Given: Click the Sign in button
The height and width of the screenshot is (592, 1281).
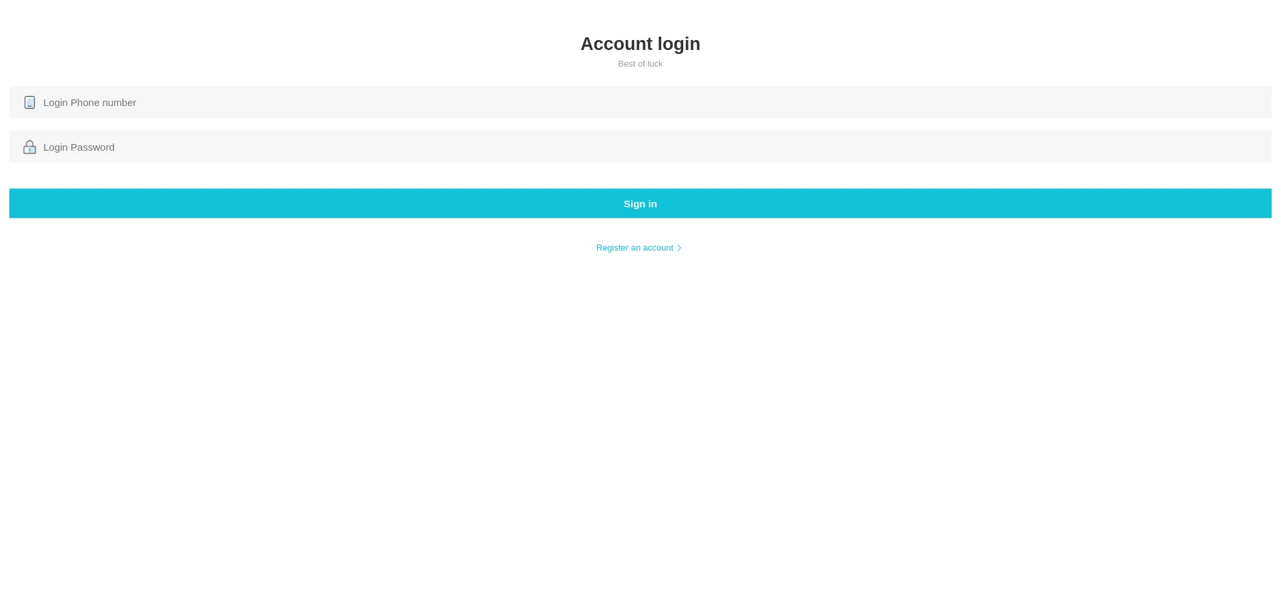Looking at the screenshot, I should pyautogui.click(x=640, y=203).
